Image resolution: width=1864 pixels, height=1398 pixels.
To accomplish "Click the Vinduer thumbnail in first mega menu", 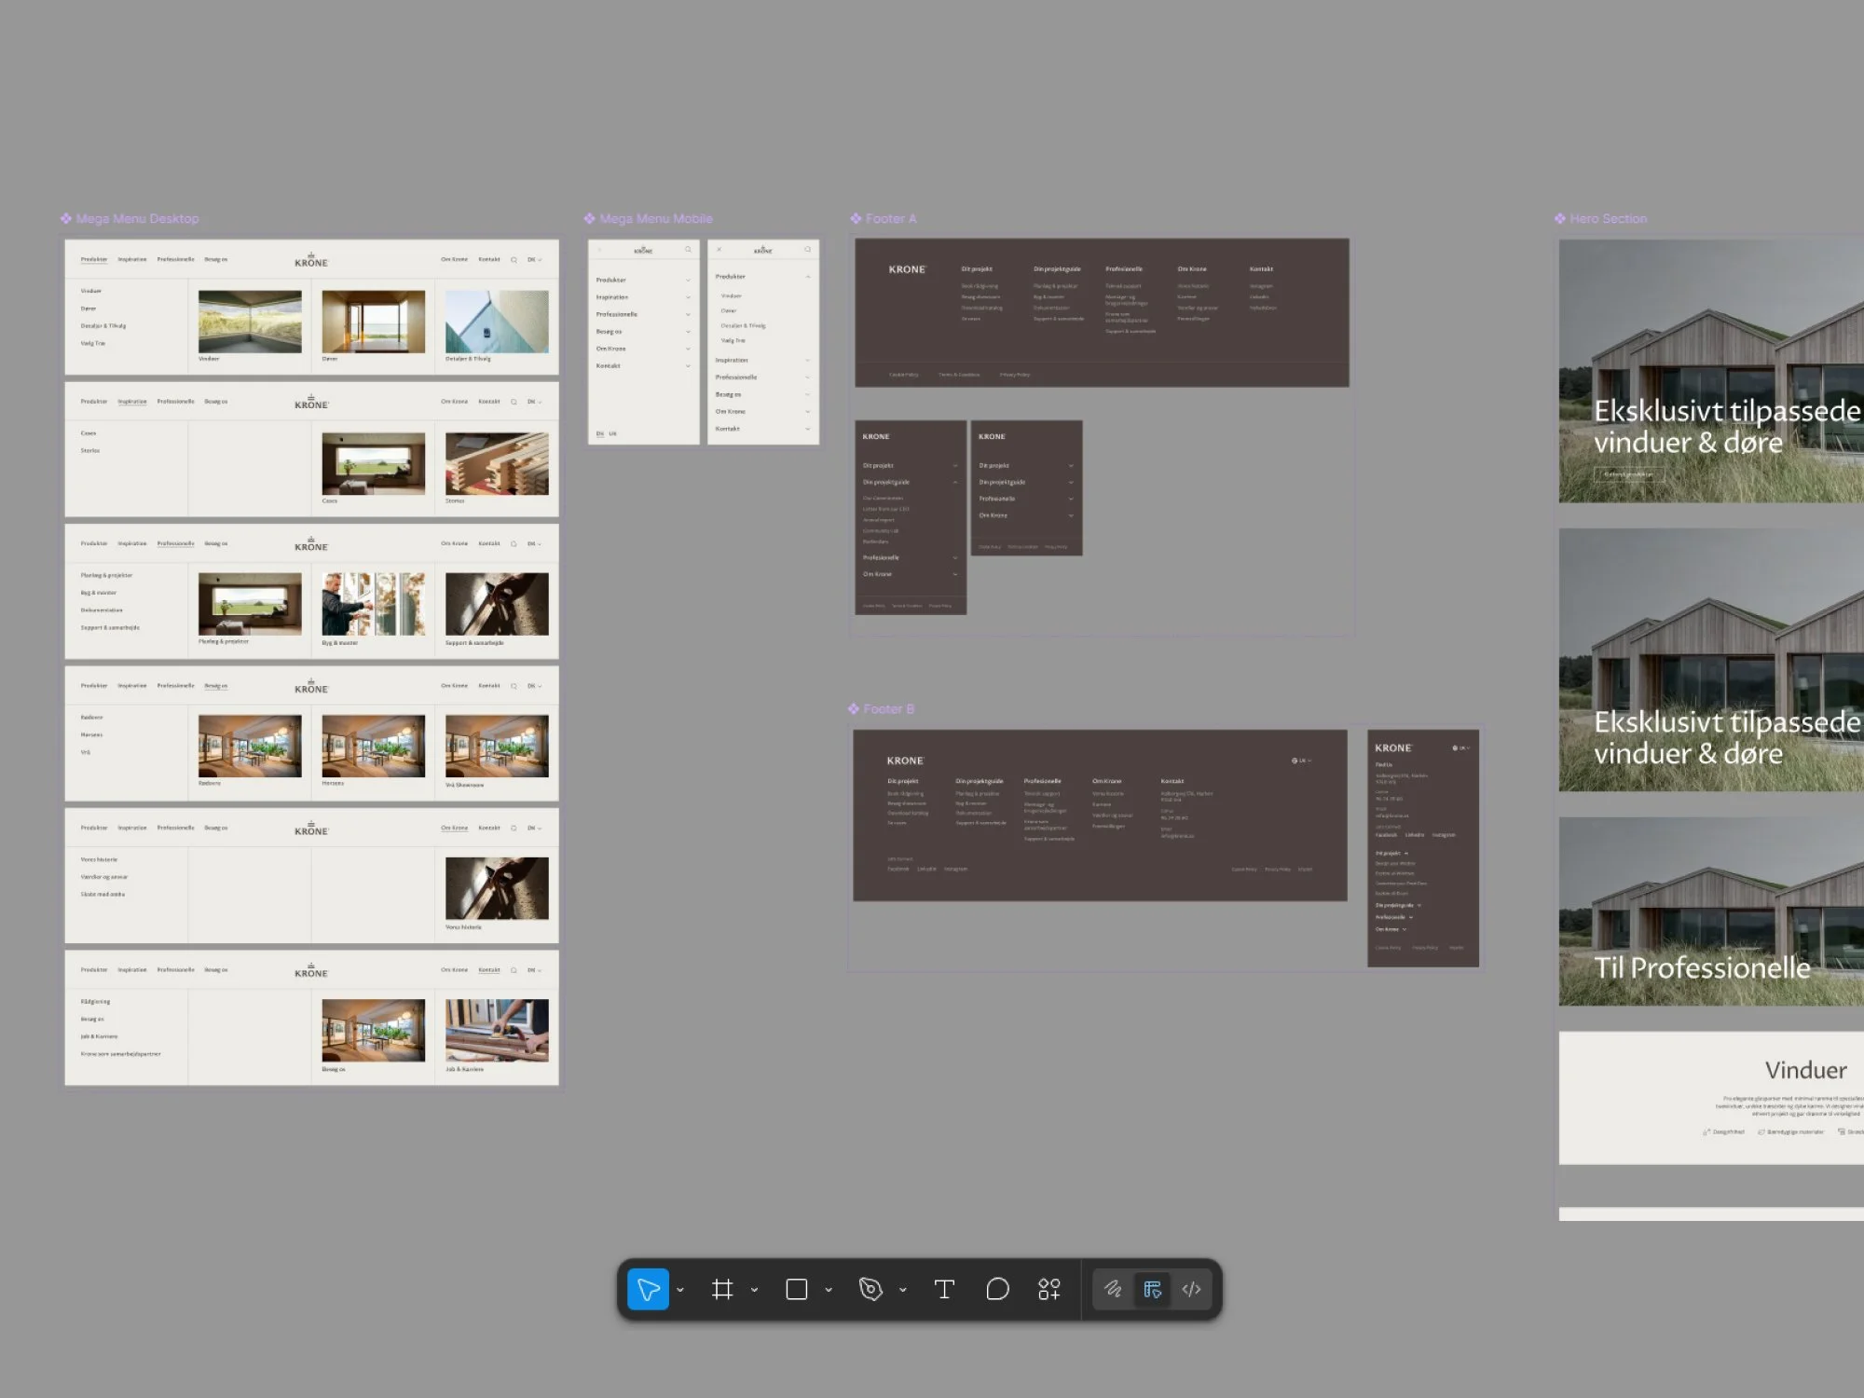I will click(x=250, y=322).
